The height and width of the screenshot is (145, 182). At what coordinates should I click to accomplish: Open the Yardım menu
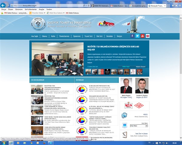49,9
